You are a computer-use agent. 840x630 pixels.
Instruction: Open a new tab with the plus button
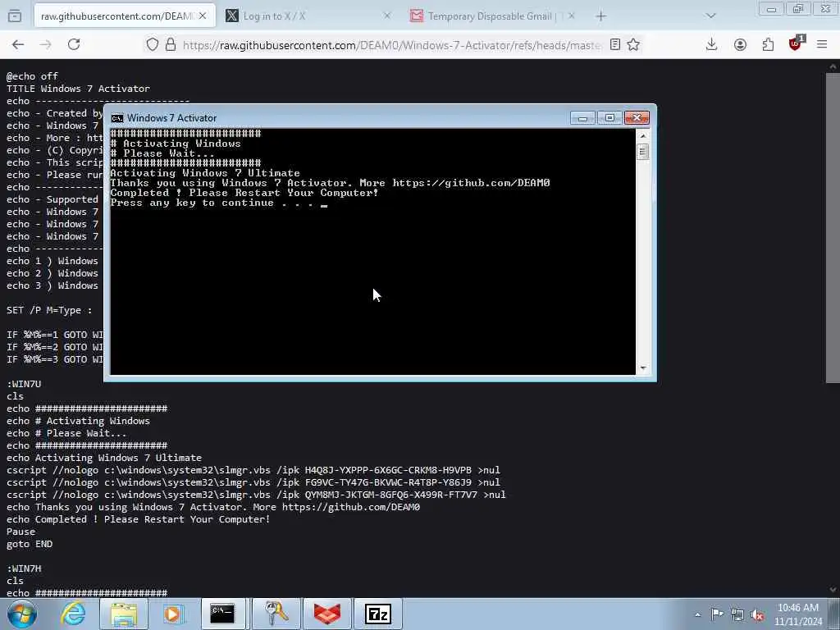point(601,16)
